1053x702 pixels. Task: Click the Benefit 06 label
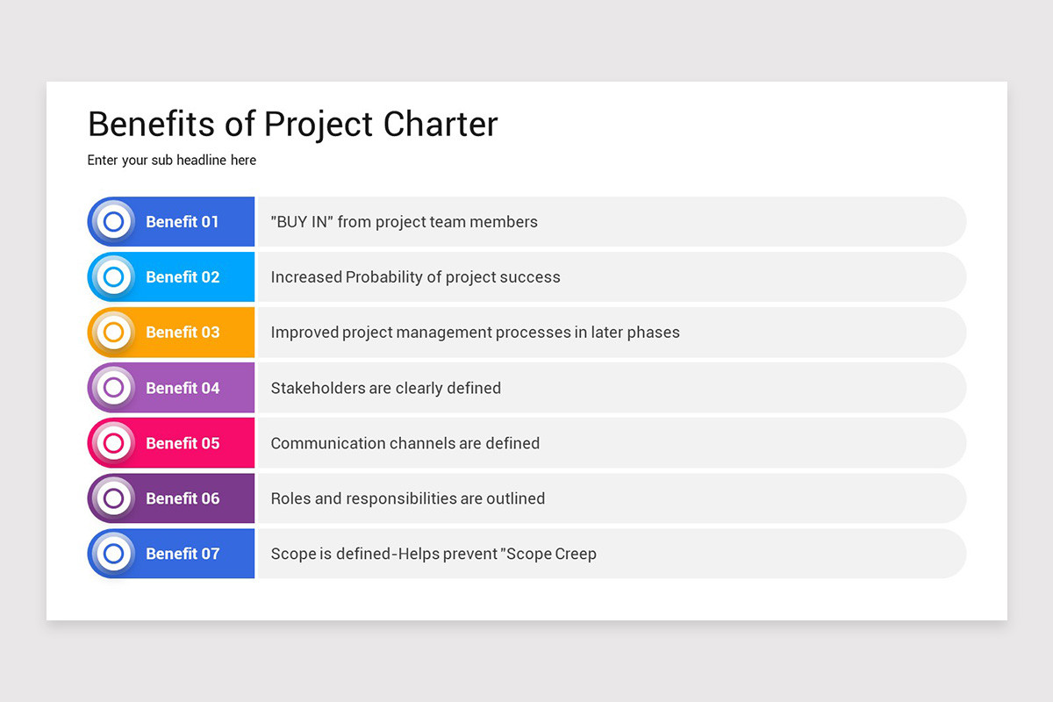[x=183, y=498]
